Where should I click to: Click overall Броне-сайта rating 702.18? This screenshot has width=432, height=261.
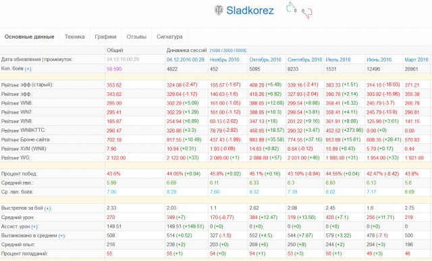(x=114, y=139)
